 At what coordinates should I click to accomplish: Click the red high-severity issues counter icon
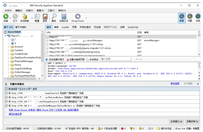coord(122,128)
